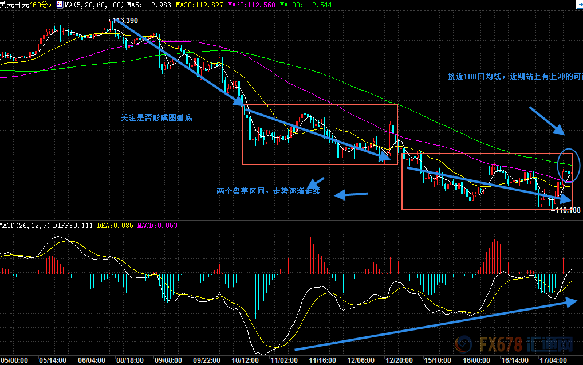Select the 两个盘整区间 text annotation
Viewport: 583px width, 365px height.
pos(268,191)
